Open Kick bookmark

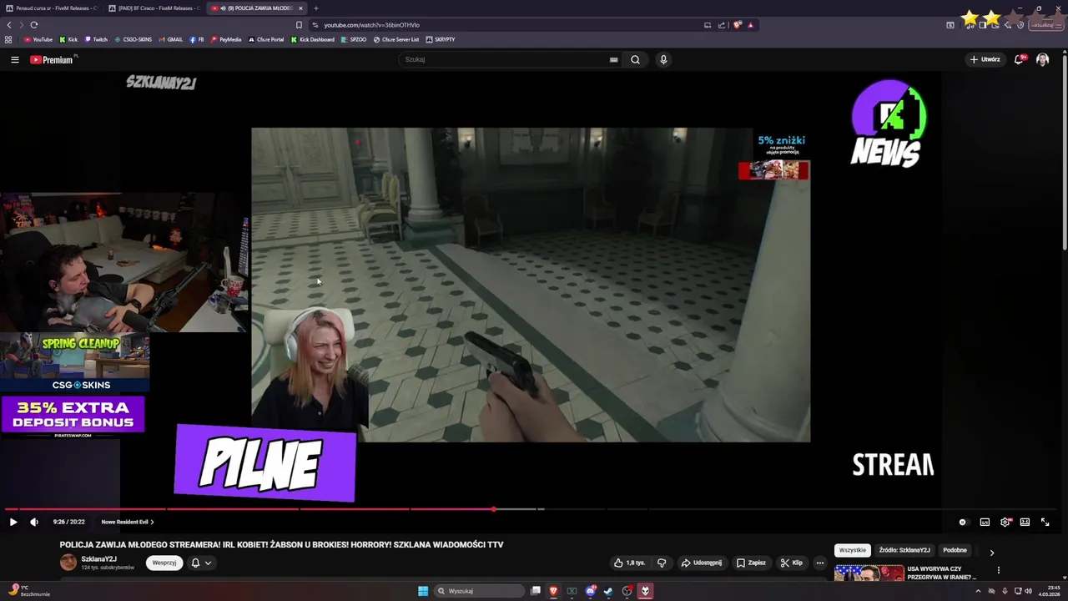(x=68, y=39)
